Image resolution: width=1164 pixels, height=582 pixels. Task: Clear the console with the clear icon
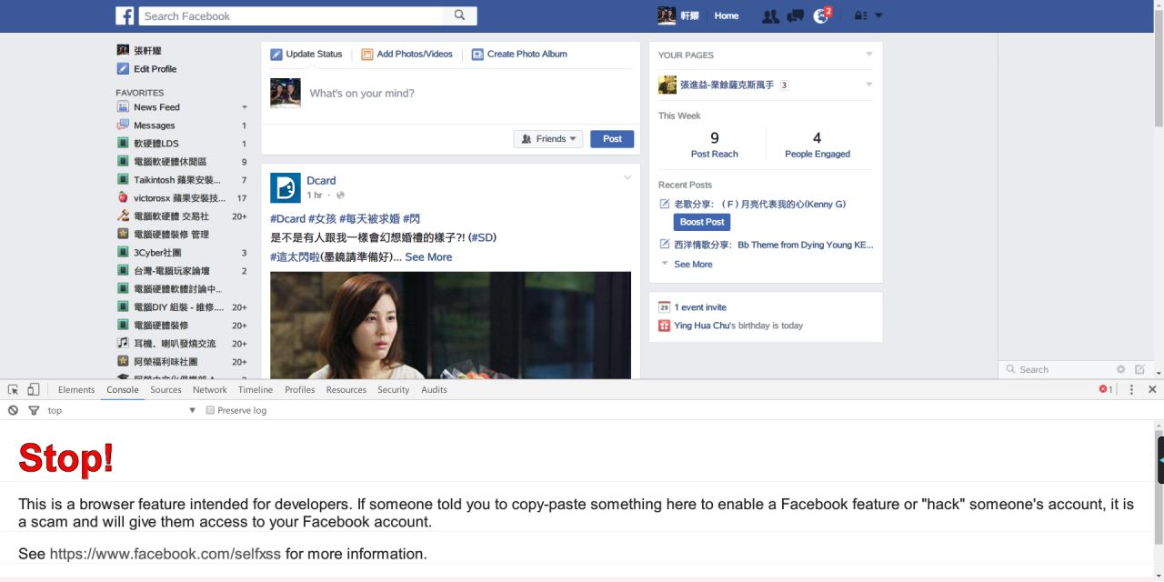13,410
